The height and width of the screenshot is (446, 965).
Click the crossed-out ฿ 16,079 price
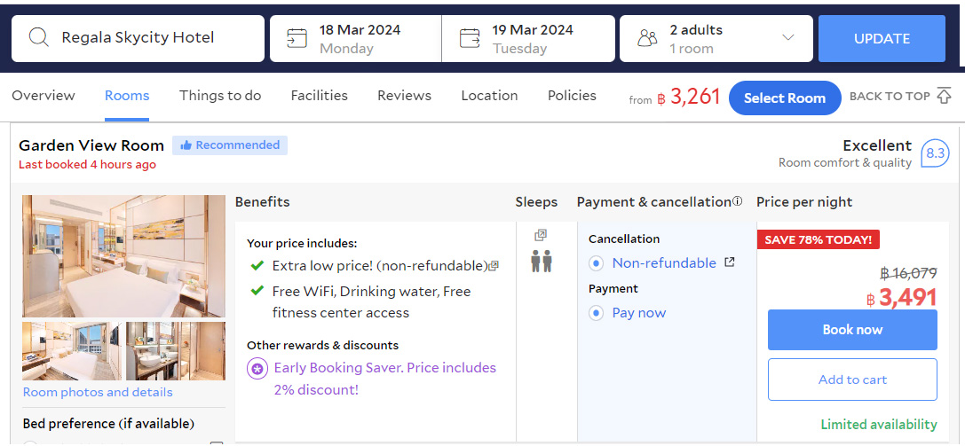908,273
